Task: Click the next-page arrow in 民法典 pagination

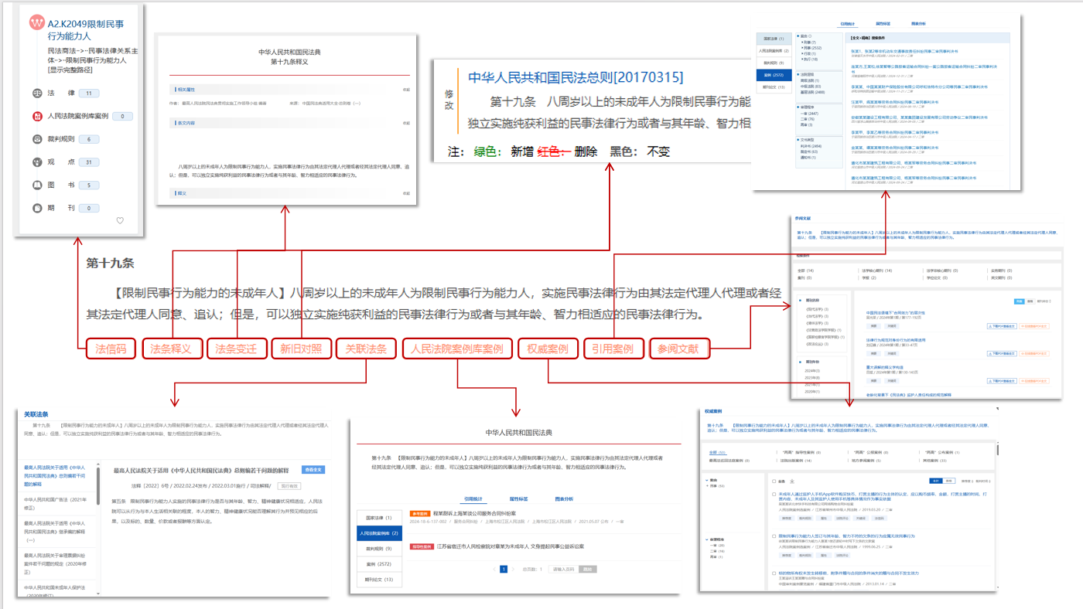Action: point(513,570)
